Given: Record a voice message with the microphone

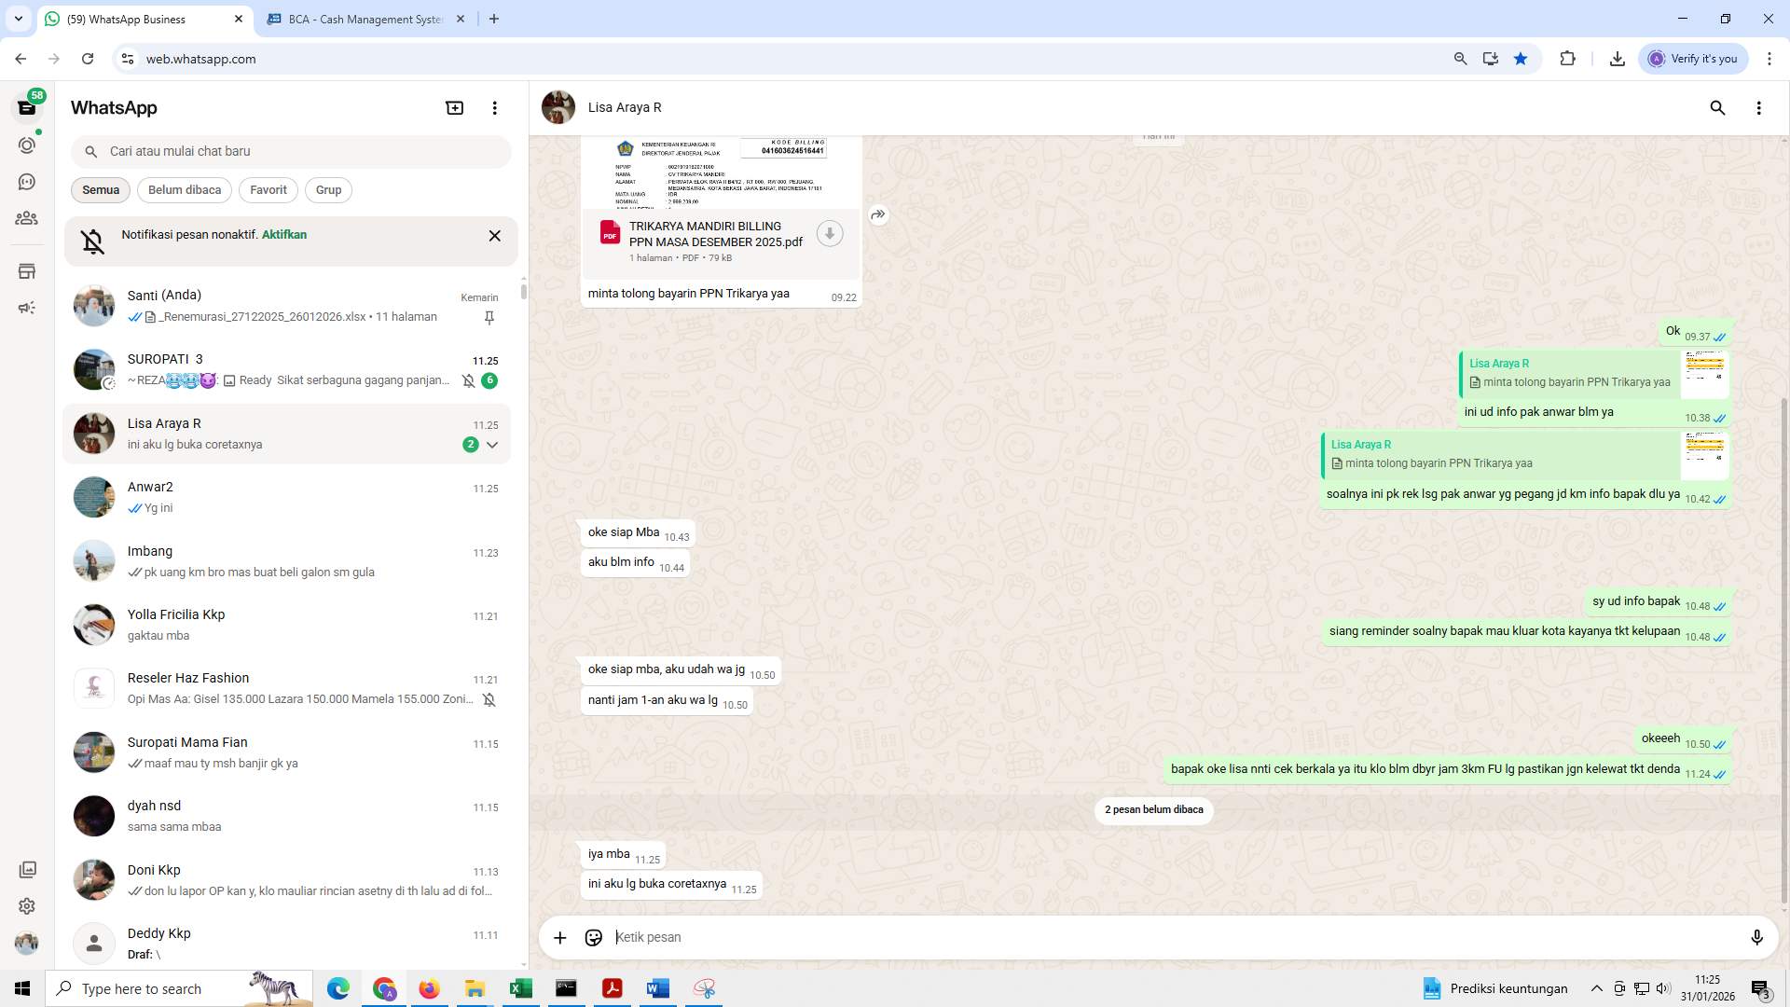Looking at the screenshot, I should [x=1758, y=937].
